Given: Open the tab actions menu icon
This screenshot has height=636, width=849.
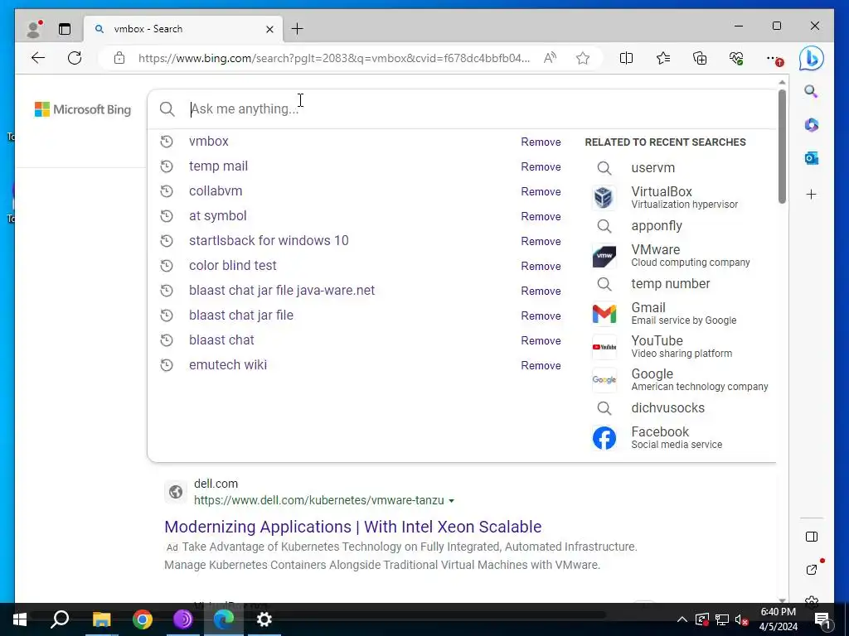Looking at the screenshot, I should (65, 29).
